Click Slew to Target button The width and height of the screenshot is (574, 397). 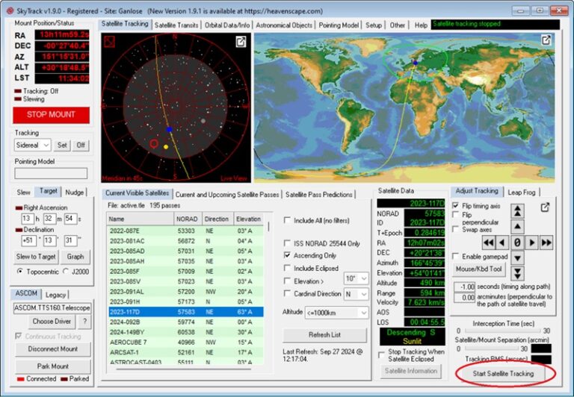coord(36,257)
